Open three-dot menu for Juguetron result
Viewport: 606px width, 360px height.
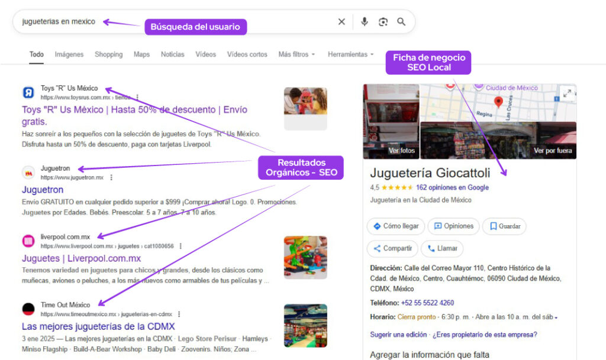coord(111,177)
